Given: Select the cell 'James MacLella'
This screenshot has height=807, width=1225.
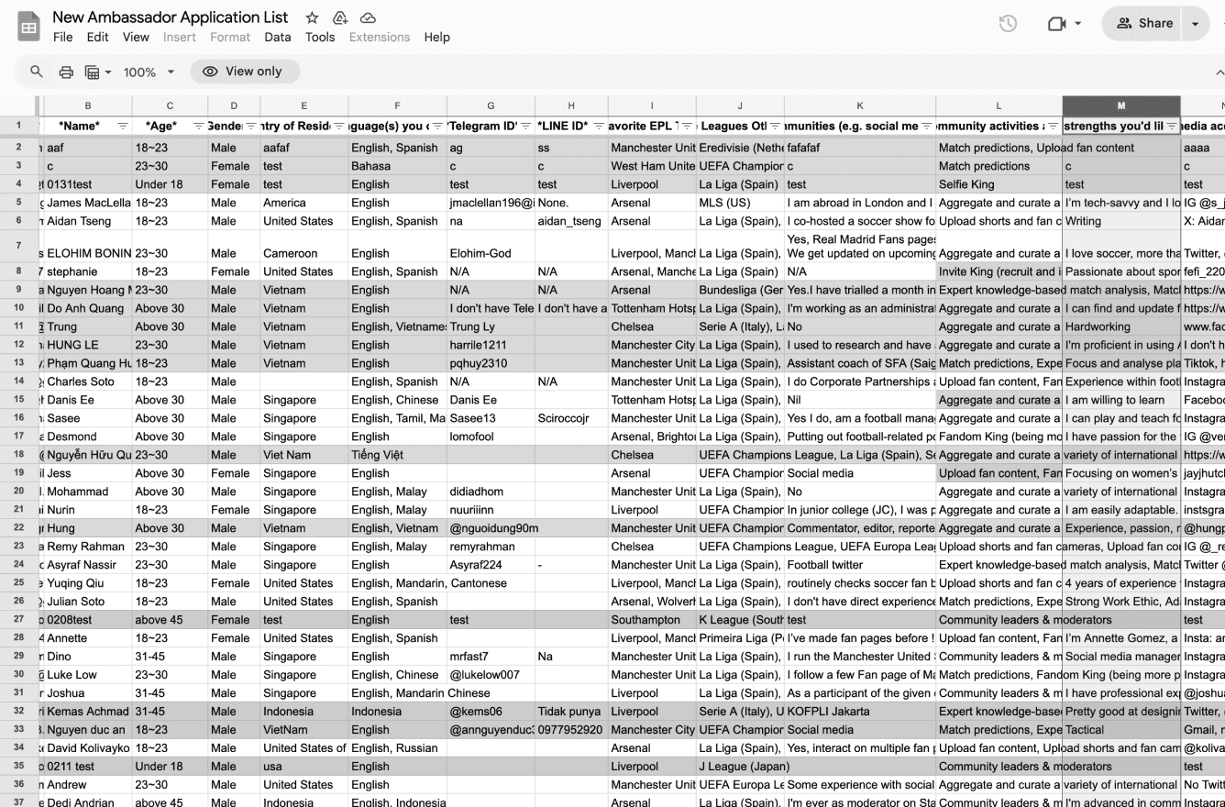Looking at the screenshot, I should (x=88, y=203).
